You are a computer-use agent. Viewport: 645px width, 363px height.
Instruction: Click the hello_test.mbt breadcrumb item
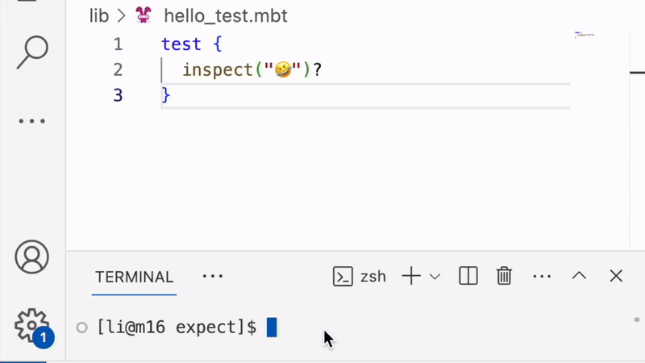(x=225, y=15)
